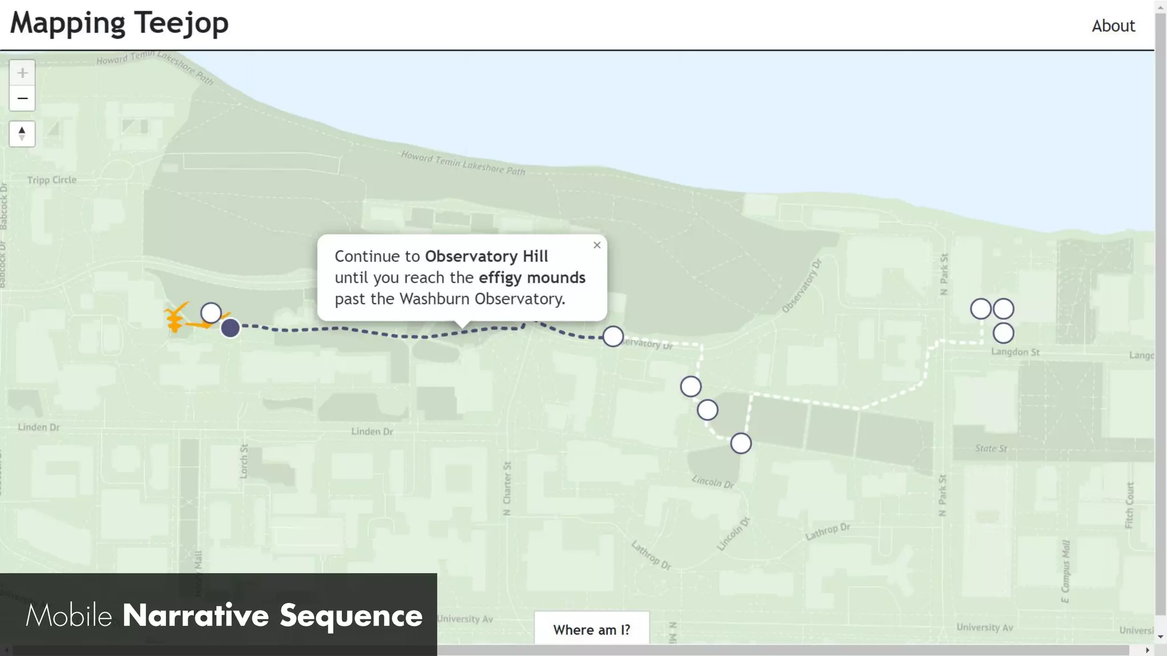Viewport: 1167px width, 656px height.
Task: Click the Mapping Teejop title
Action: [x=119, y=23]
